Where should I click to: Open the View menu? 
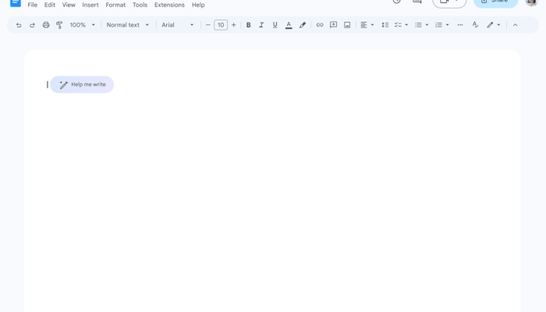(69, 5)
